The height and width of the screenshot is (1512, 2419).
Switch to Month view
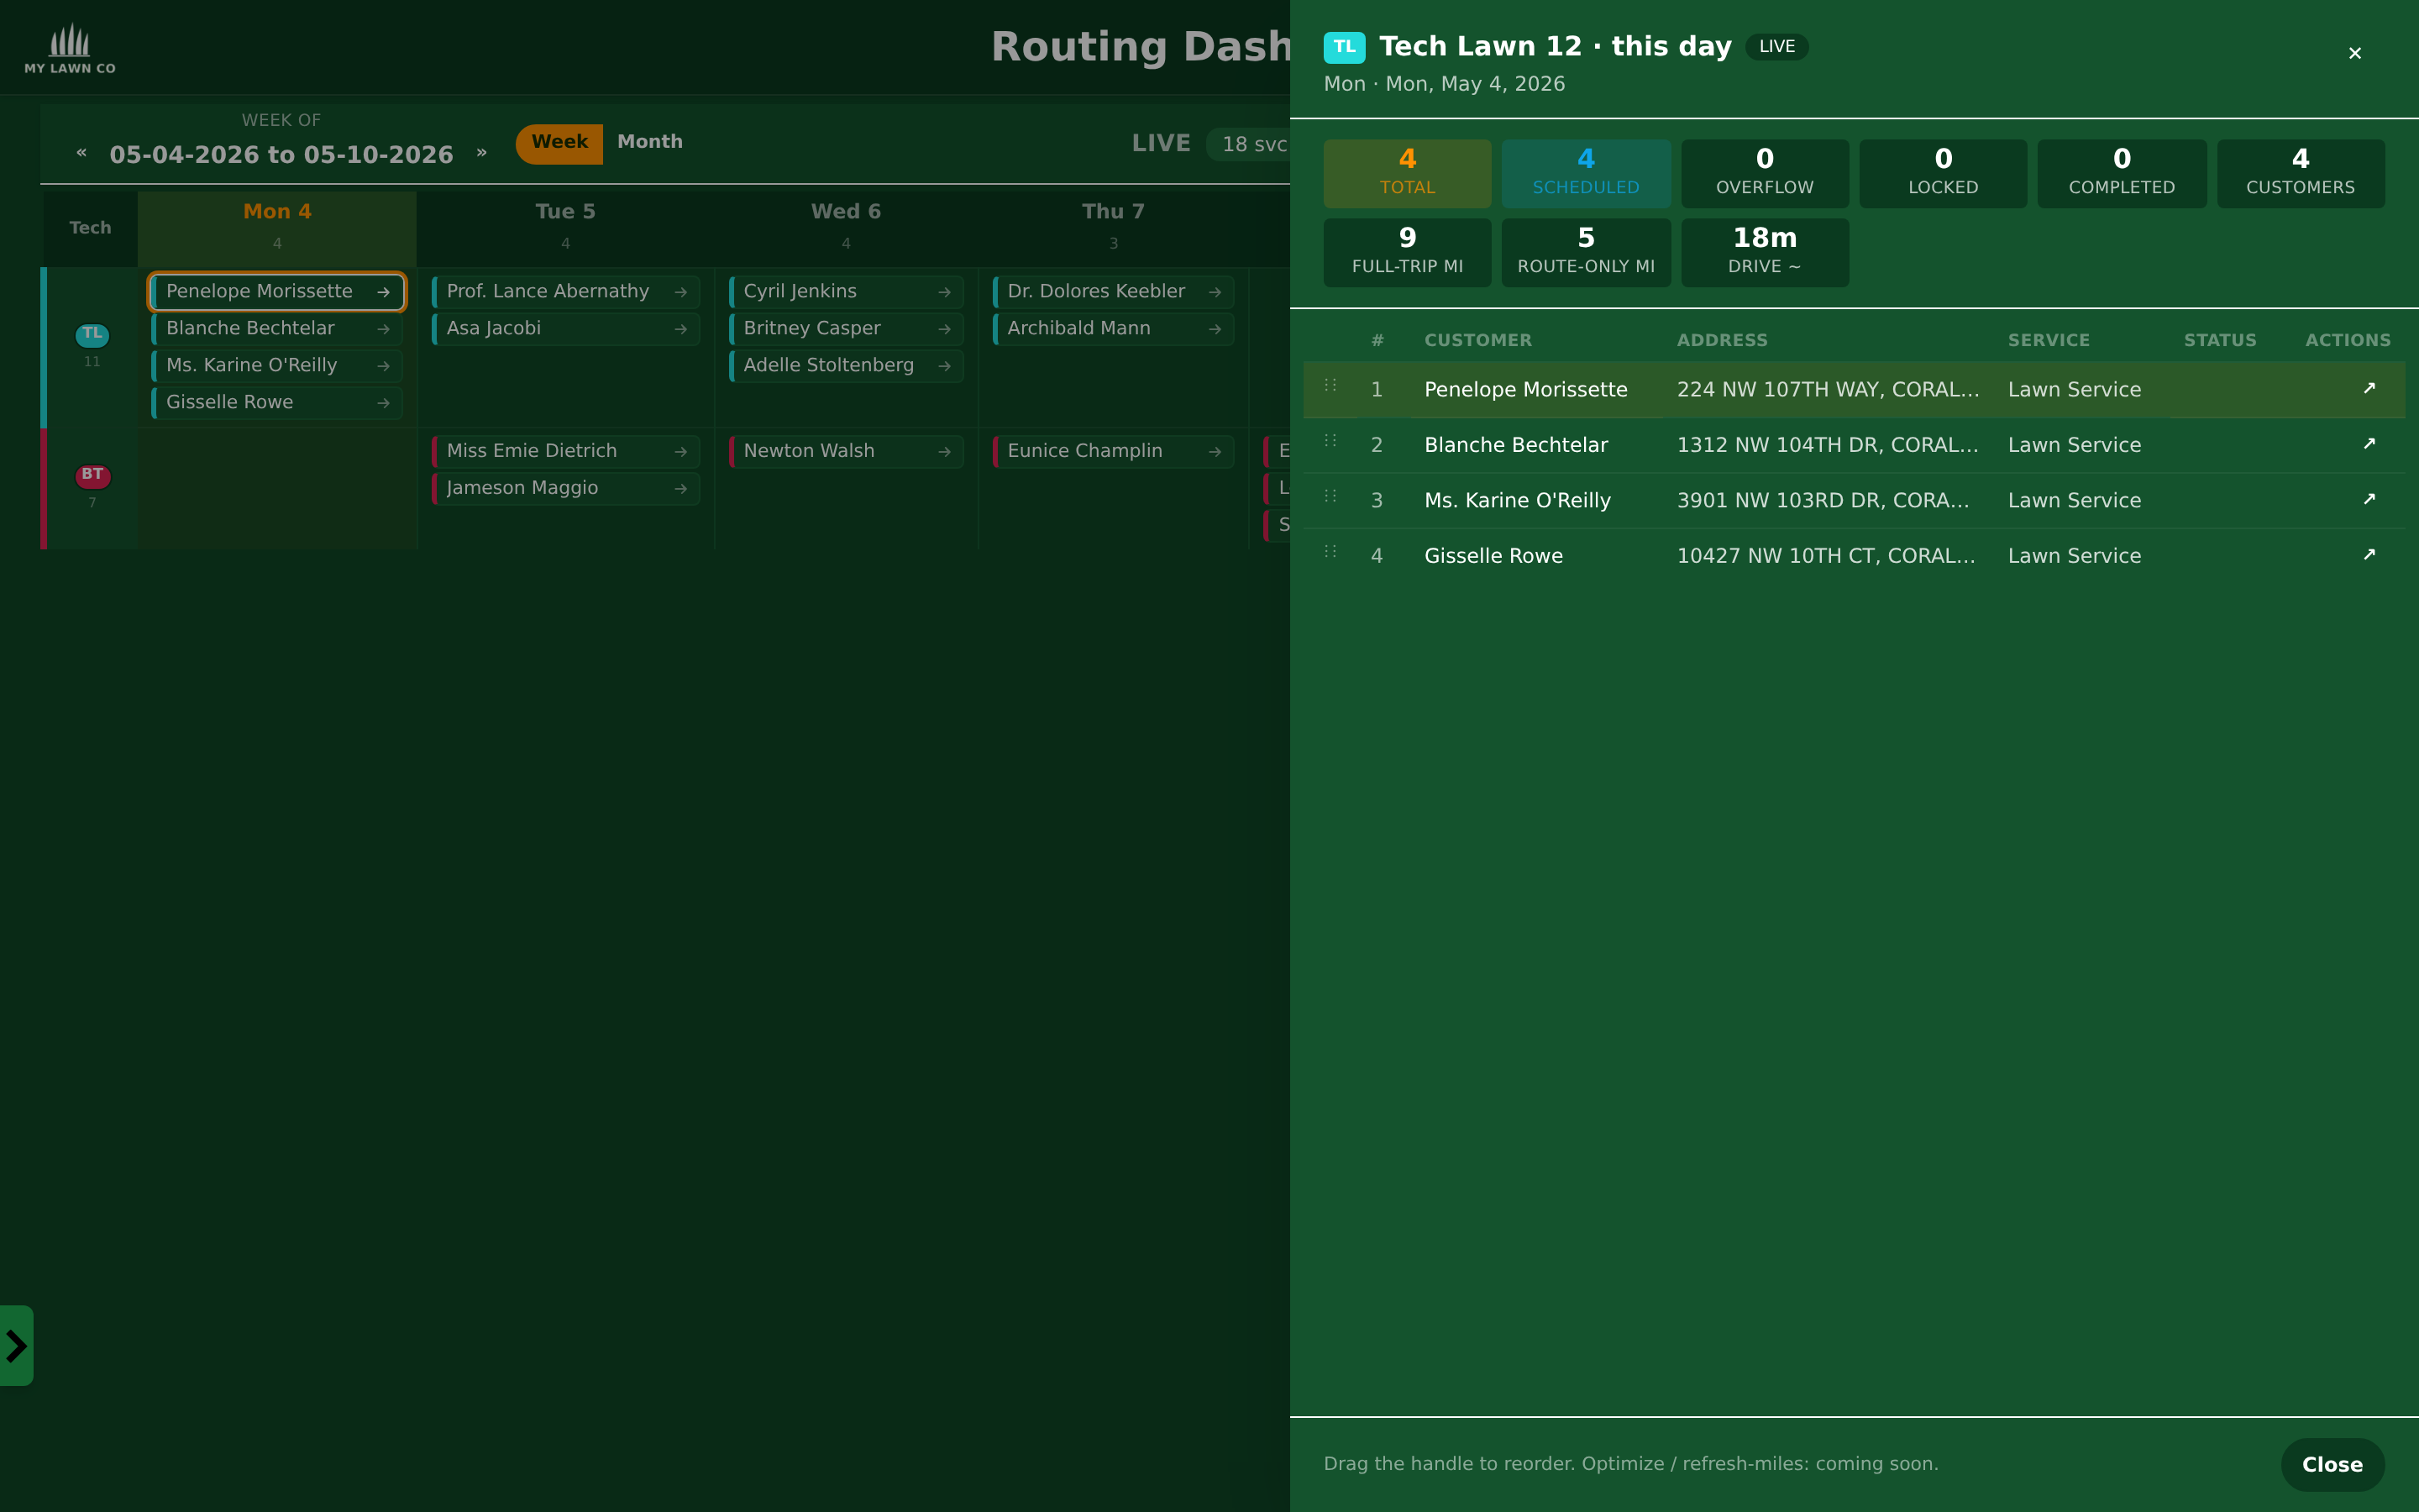(650, 143)
